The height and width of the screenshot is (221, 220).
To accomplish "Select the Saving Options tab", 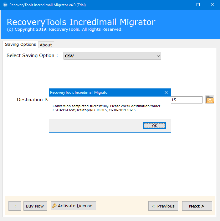I will coord(20,45).
